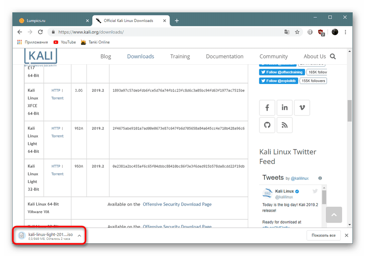Select the XFCE checksum starting 1893a97c

point(179,90)
